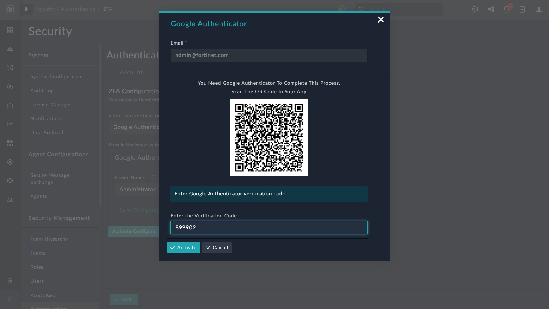The image size is (549, 309).
Task: Click the user profile icon
Action: pyautogui.click(x=539, y=9)
